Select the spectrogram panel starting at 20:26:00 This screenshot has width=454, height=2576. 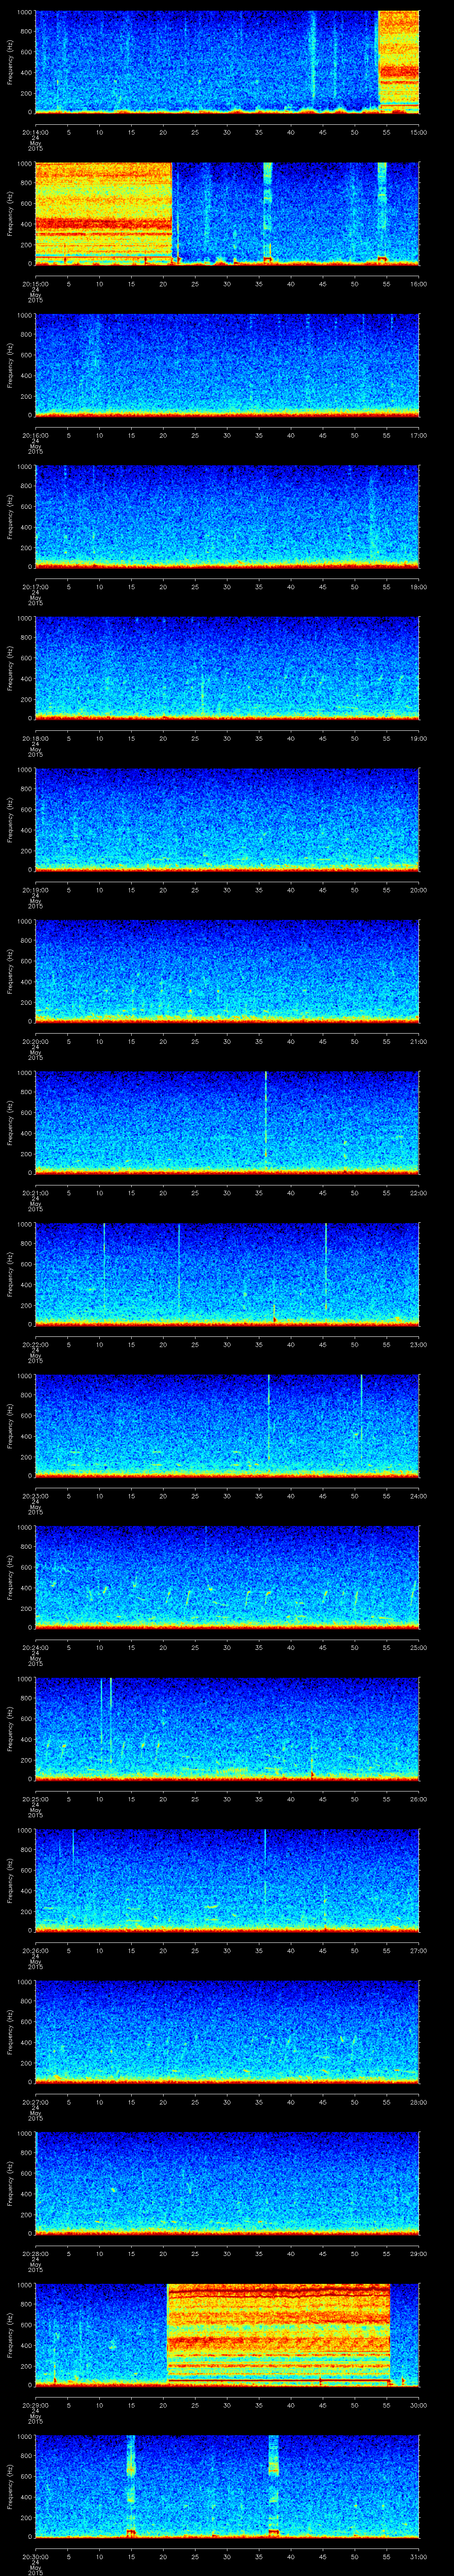227,1879
